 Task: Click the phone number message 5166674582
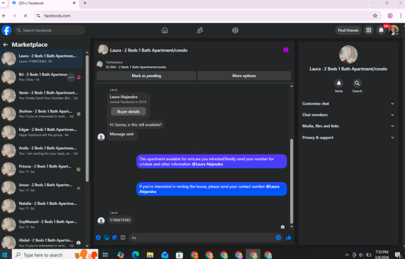point(120,220)
